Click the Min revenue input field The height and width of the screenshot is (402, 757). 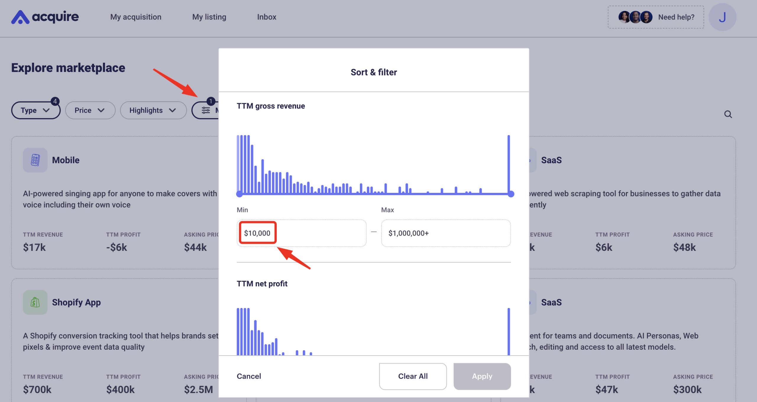(301, 233)
